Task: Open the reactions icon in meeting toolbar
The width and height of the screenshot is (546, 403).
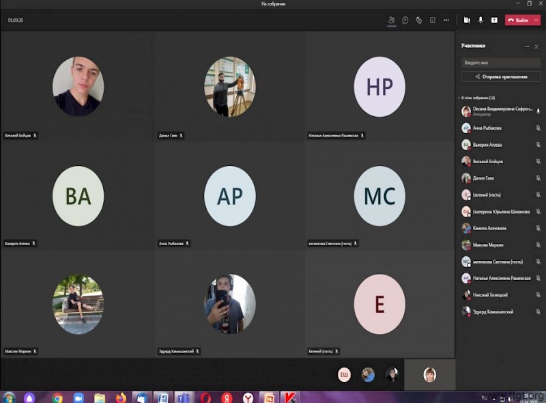Action: tap(418, 20)
